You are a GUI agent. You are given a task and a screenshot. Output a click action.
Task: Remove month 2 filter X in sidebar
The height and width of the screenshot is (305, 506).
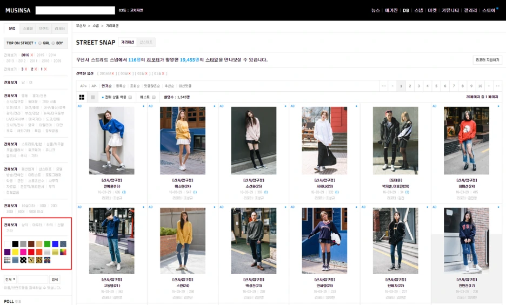36,69
